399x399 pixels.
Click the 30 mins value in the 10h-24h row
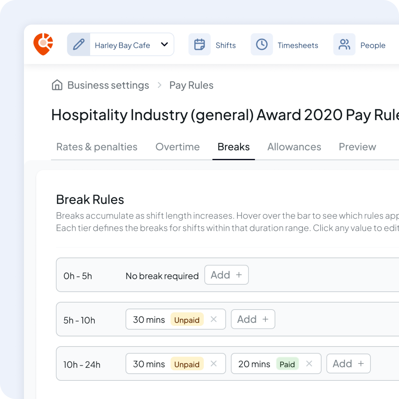point(148,364)
